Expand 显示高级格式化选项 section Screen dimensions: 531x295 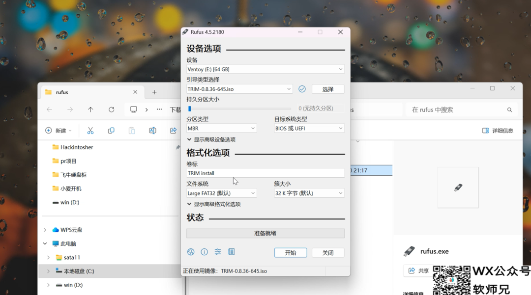click(214, 204)
